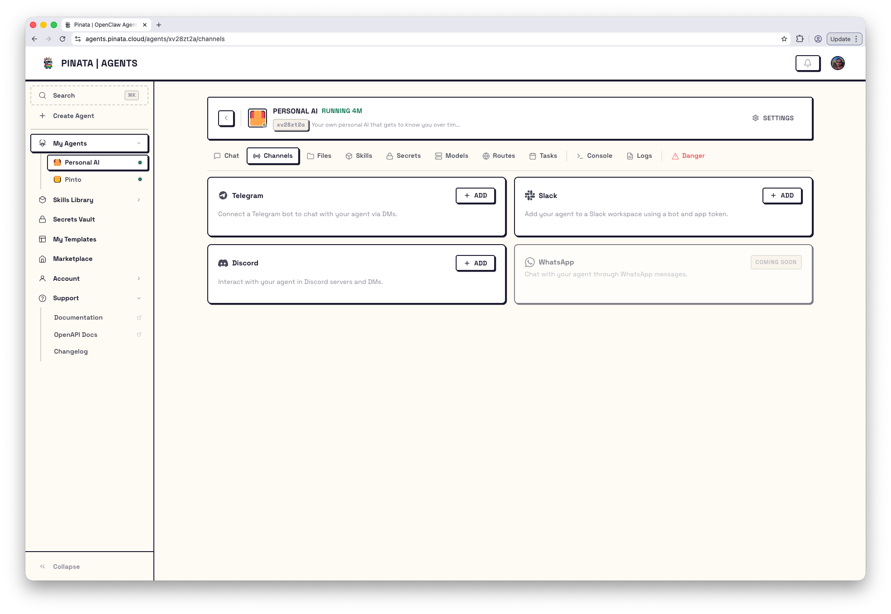Switch to the Models tab
This screenshot has width=891, height=614.
tap(451, 156)
